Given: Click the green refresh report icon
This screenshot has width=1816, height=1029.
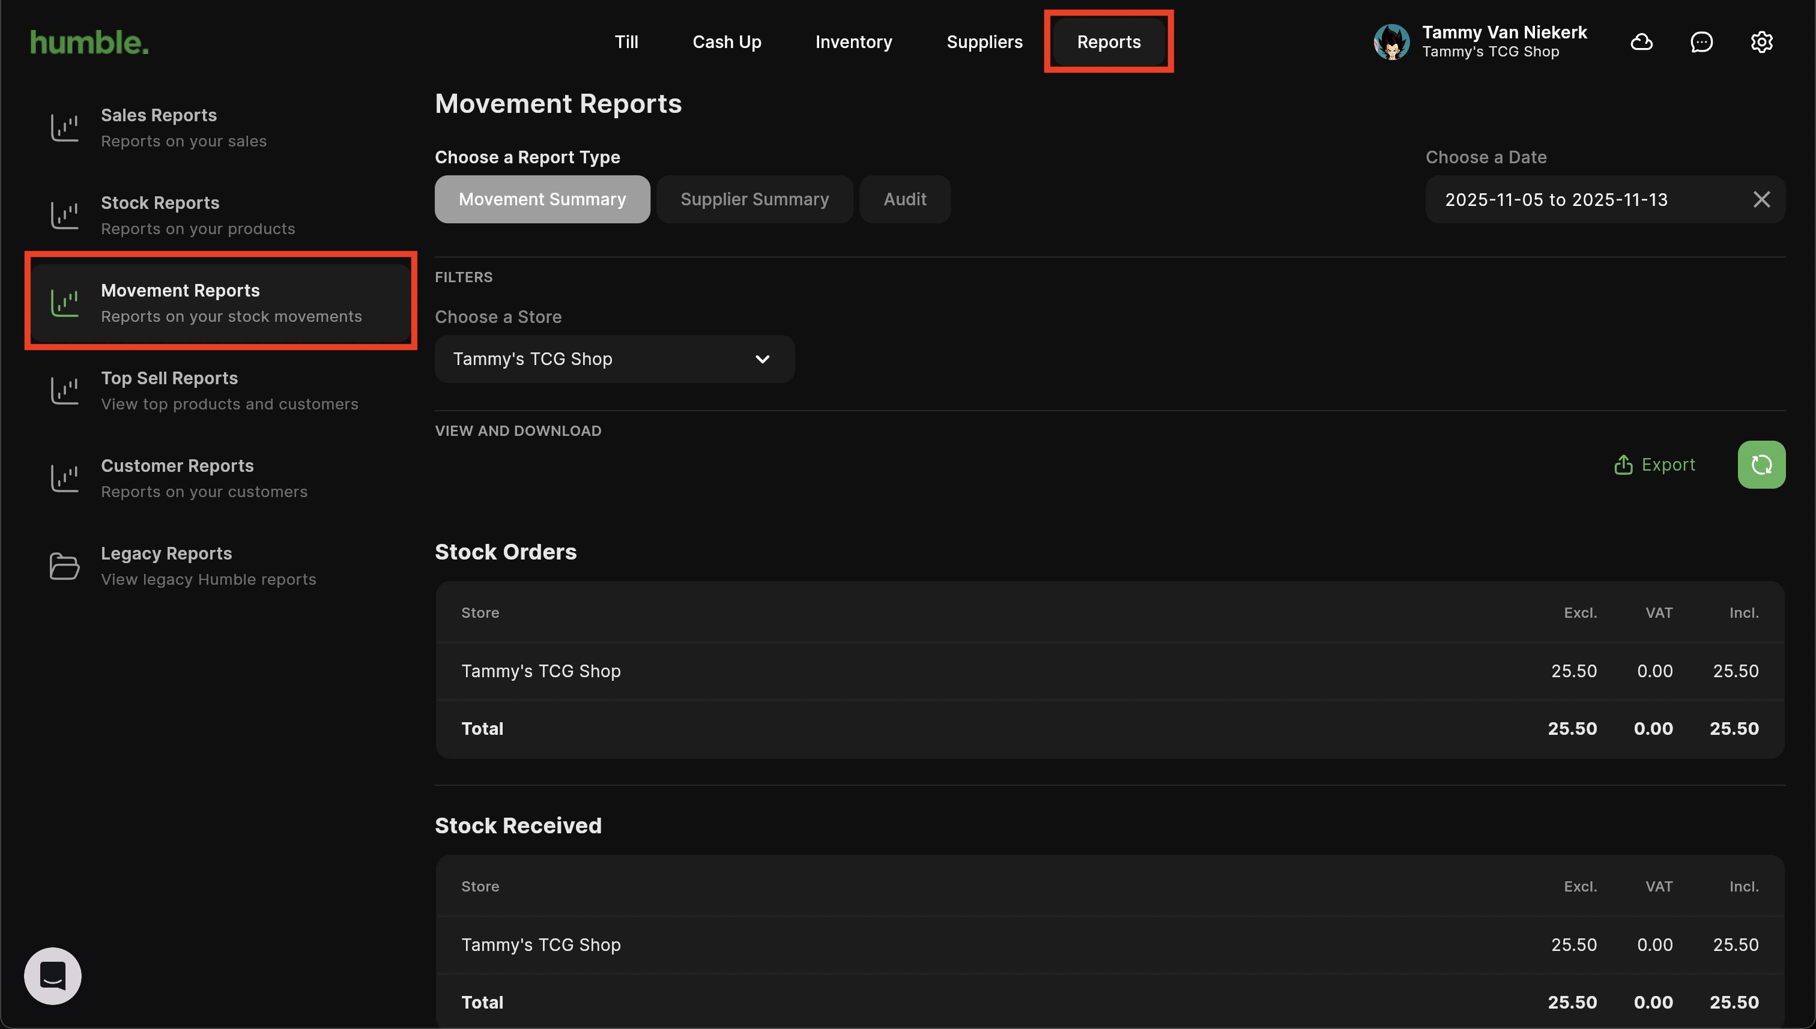Looking at the screenshot, I should click(1761, 464).
